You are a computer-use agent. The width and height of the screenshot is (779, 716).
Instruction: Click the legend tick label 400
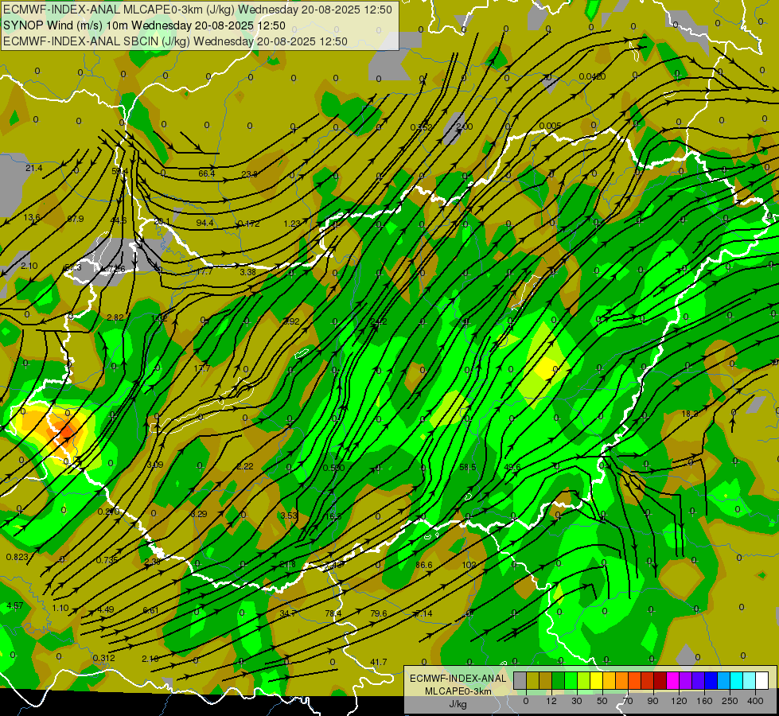(755, 701)
